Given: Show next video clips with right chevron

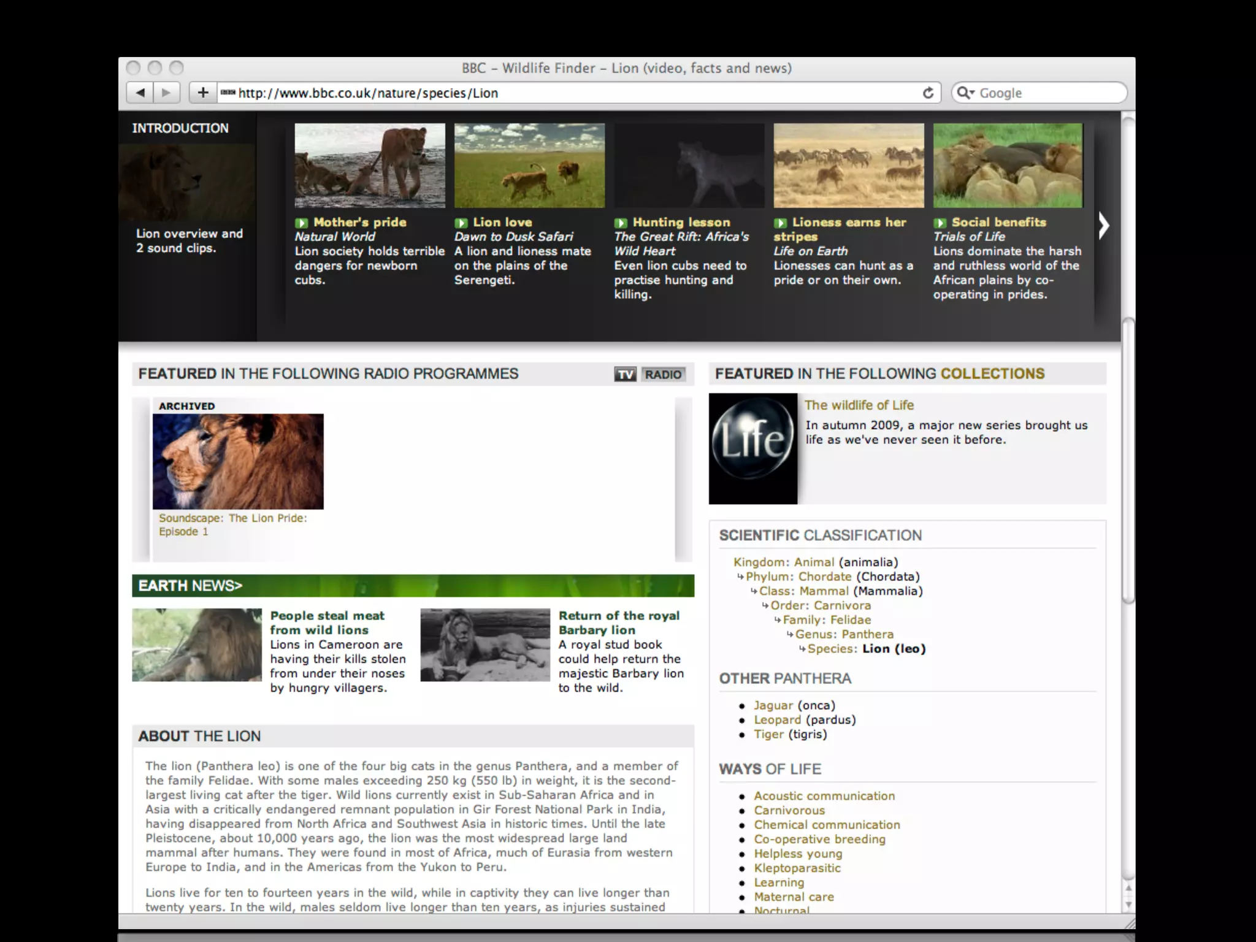Looking at the screenshot, I should click(x=1103, y=226).
